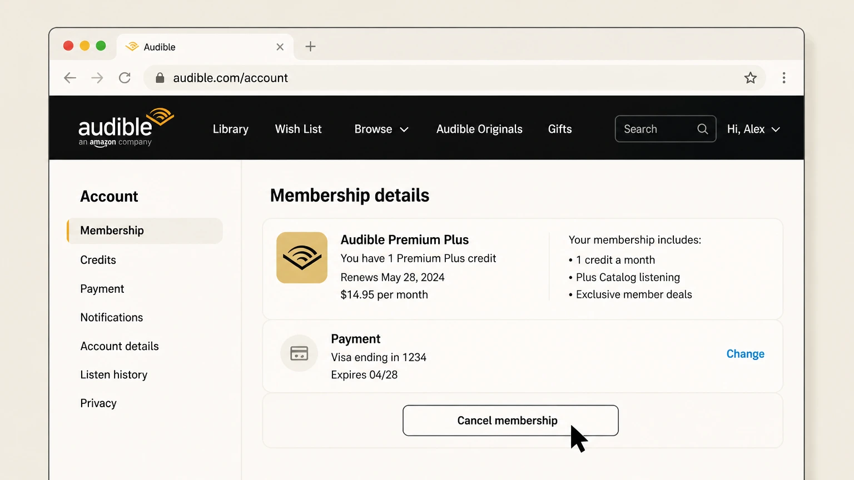Click 'You have 1 Premium Plus credit'
The height and width of the screenshot is (480, 854).
[x=418, y=258]
